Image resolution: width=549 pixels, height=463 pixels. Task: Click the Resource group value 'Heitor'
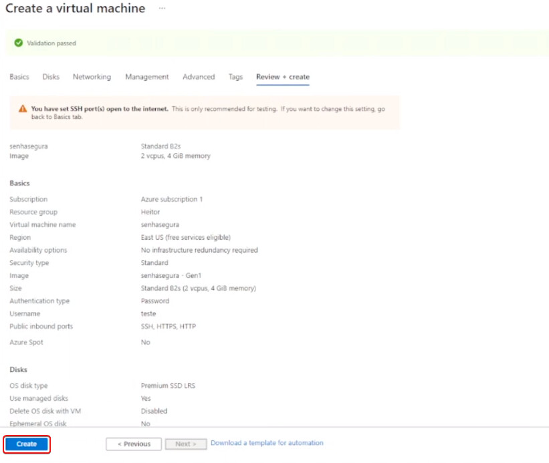point(150,212)
